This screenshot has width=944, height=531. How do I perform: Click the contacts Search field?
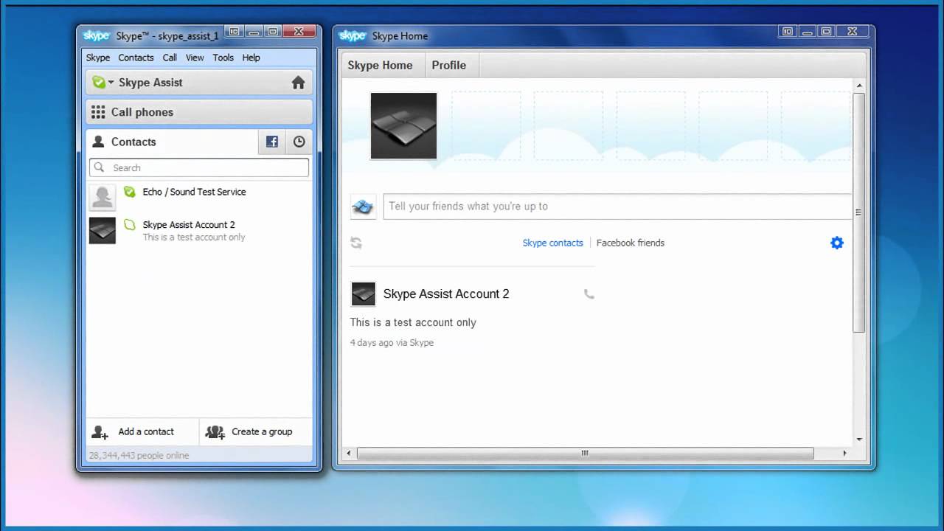pos(206,167)
